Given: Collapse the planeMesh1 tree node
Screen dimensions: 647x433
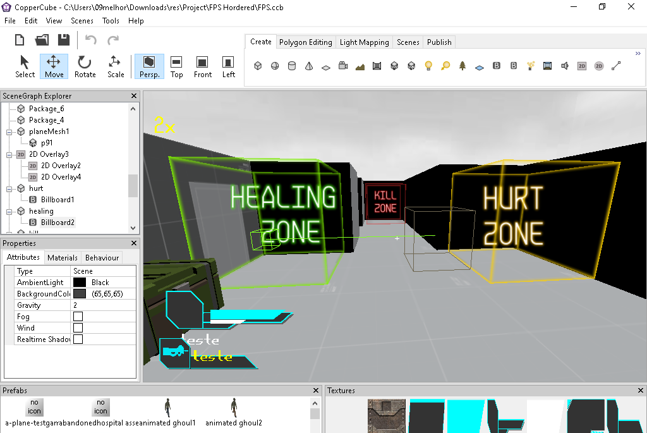Looking at the screenshot, I should click(9, 132).
